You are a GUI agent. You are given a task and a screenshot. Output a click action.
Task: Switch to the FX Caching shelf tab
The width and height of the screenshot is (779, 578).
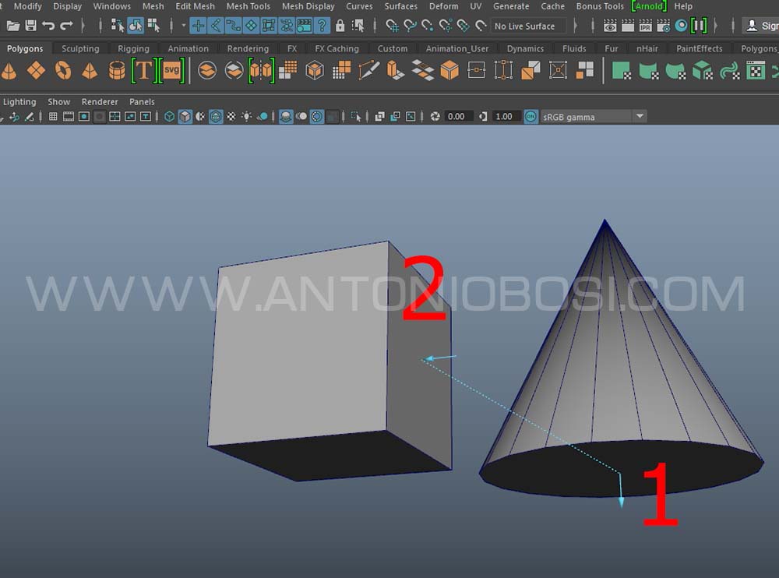[337, 48]
